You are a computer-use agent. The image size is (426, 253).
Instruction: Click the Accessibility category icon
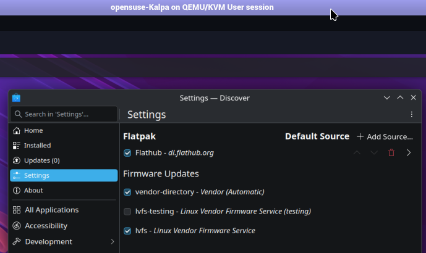17,226
